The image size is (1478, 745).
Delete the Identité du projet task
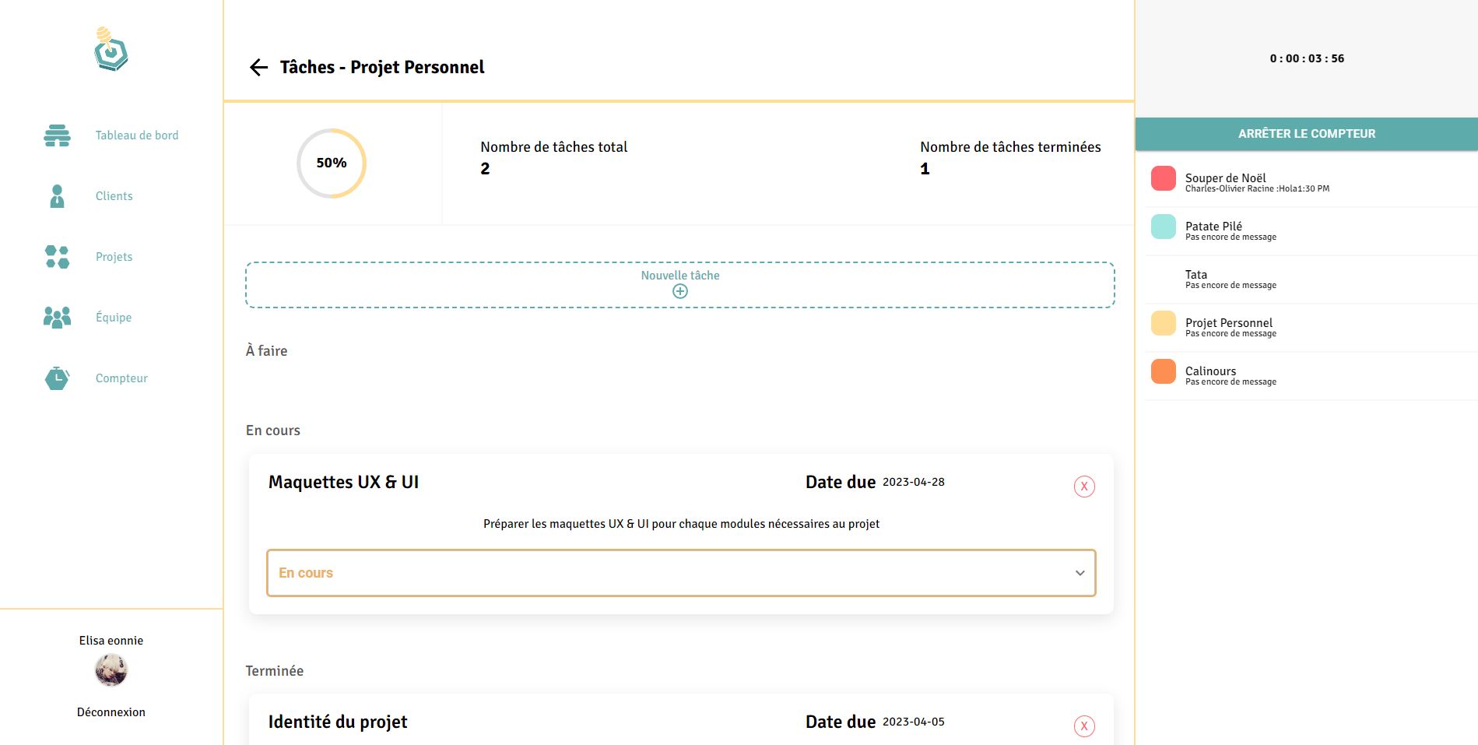[x=1083, y=726]
